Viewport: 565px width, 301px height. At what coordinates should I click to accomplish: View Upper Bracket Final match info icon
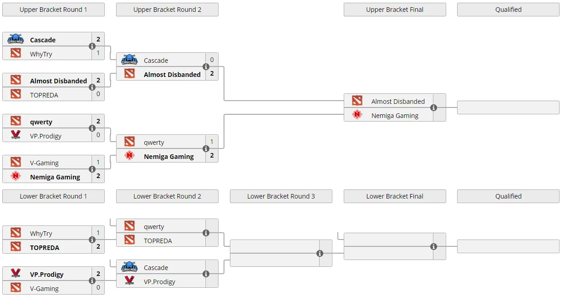click(433, 108)
